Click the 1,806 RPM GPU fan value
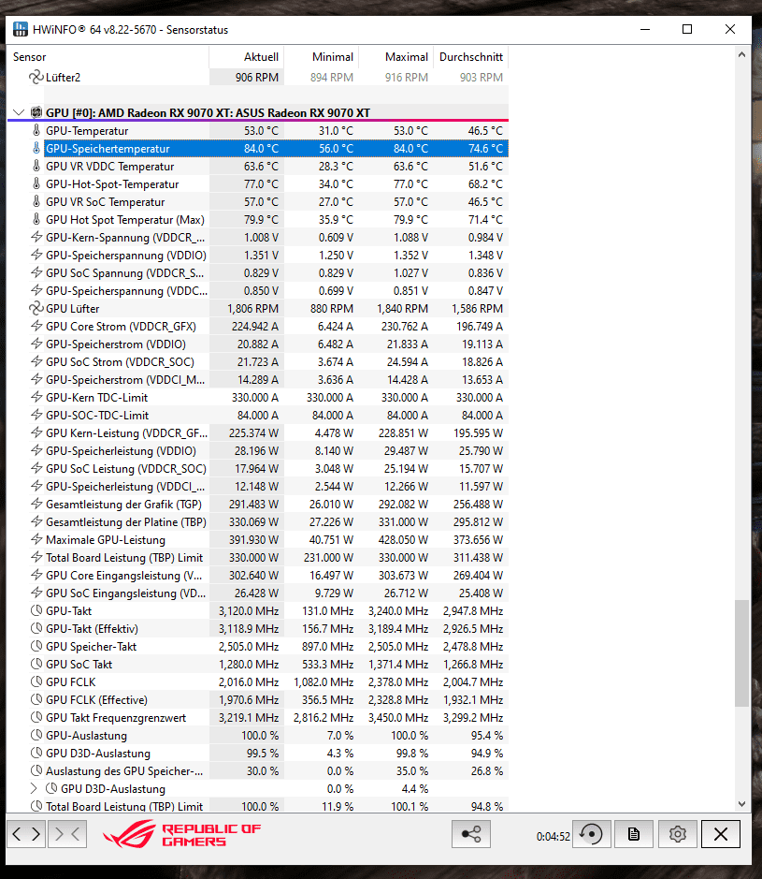Viewport: 762px width, 879px height. (253, 308)
